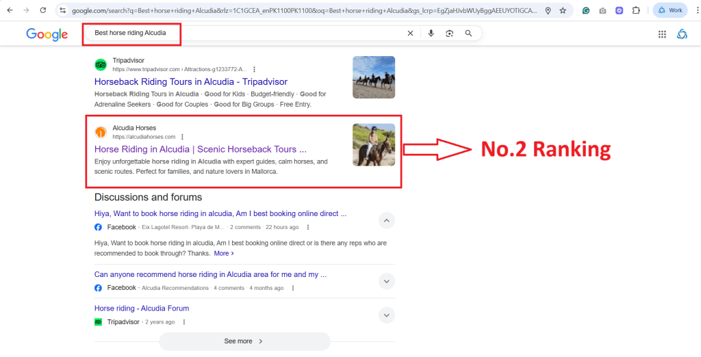Open the Google apps grid
Image resolution: width=701 pixels, height=357 pixels.
tap(662, 34)
